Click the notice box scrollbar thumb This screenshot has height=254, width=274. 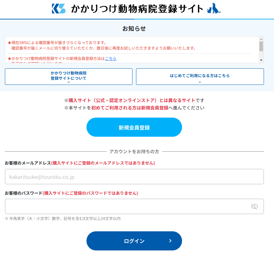click(261, 46)
